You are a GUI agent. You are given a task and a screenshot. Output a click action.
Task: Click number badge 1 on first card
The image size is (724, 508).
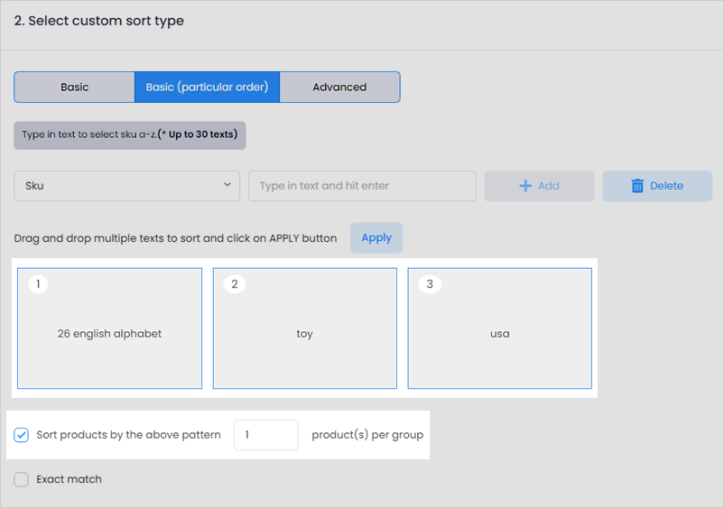[x=38, y=284]
